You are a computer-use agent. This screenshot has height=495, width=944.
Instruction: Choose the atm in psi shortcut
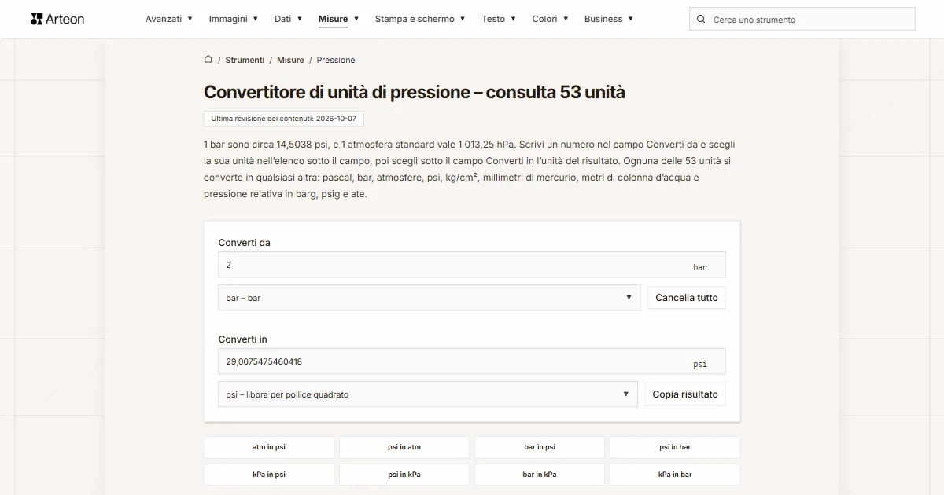click(269, 447)
